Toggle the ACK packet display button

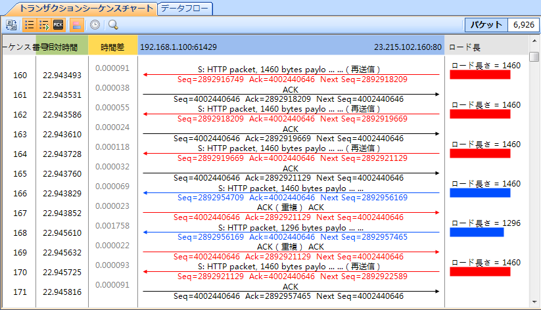click(x=59, y=25)
